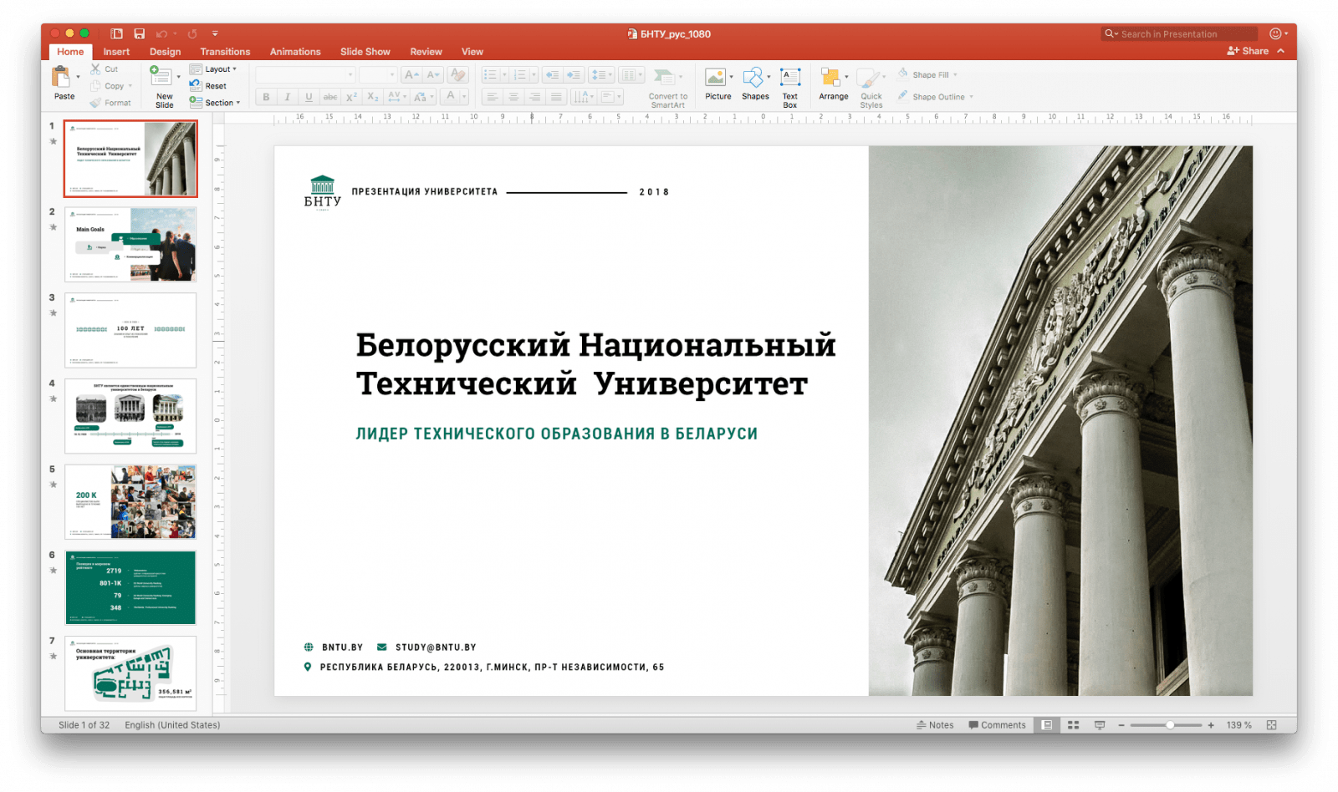
Task: Start slide show from status bar icon
Action: pyautogui.click(x=1100, y=725)
